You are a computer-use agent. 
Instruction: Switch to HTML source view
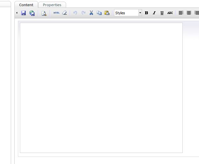56,13
